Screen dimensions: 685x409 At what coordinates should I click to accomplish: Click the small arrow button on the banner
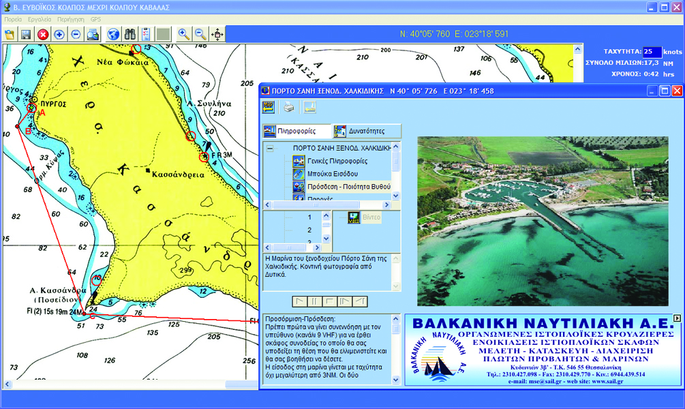pos(677,318)
